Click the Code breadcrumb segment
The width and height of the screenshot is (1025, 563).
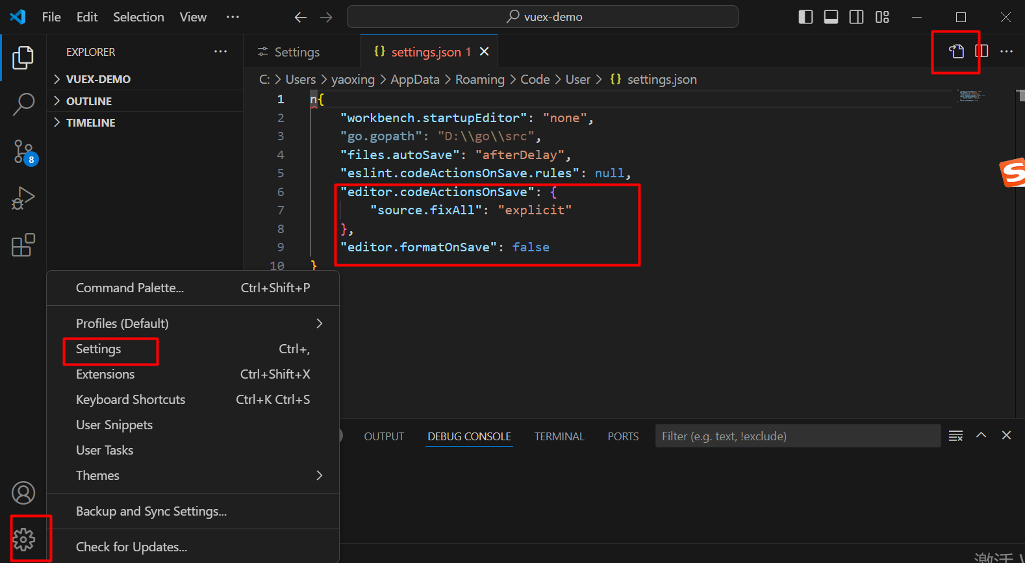535,79
